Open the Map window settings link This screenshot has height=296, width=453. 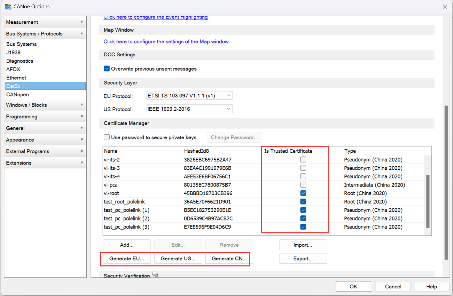(x=166, y=41)
